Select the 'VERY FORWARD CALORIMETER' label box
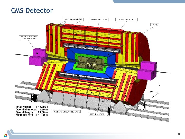185x139 pixels. (x=29, y=38)
